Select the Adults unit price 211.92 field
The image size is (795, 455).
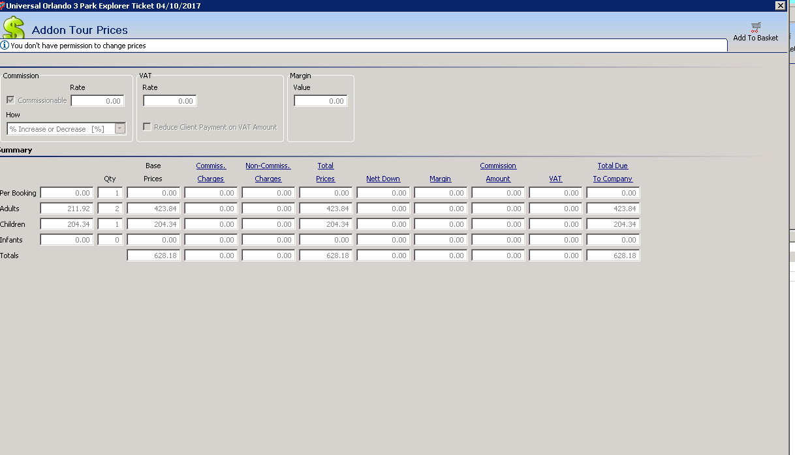66,209
